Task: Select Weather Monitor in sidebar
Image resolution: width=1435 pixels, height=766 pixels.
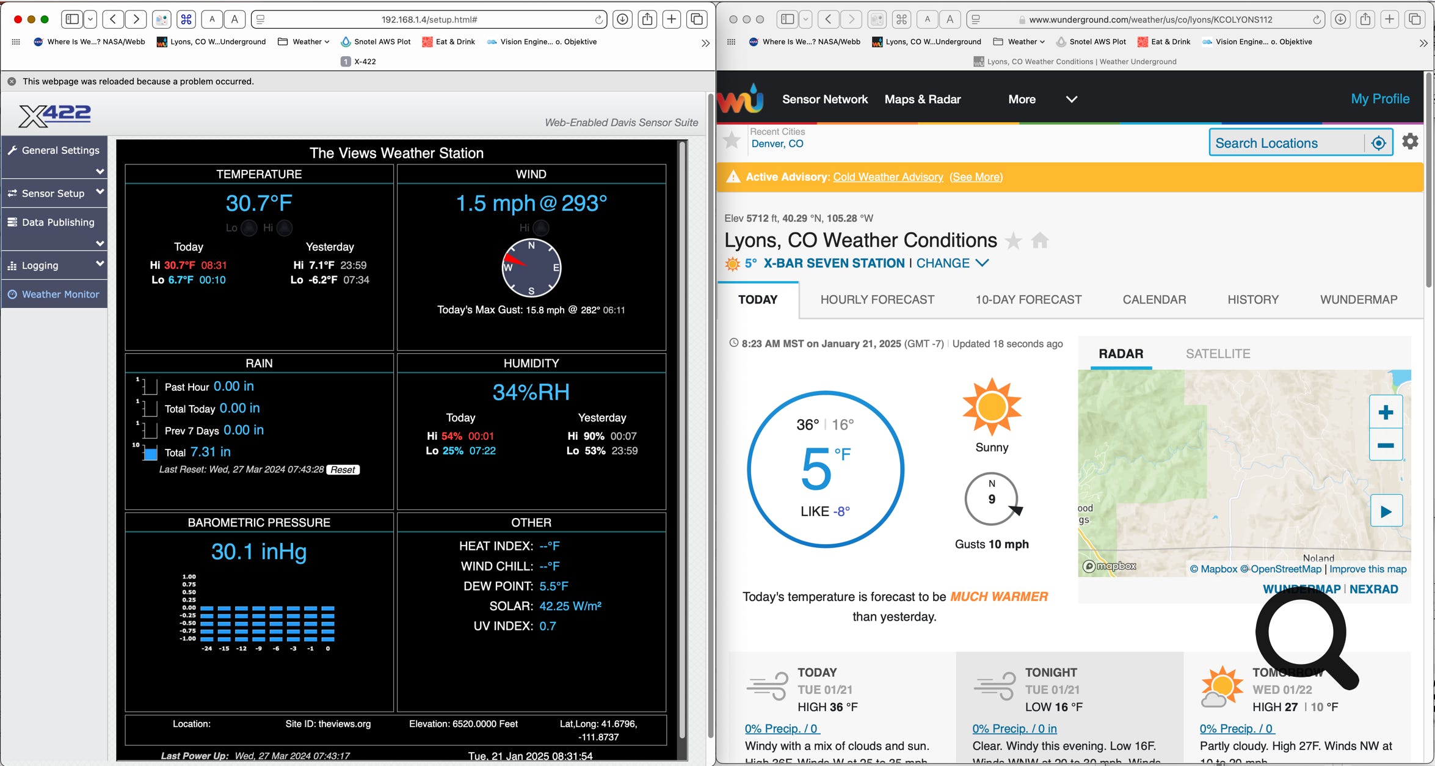Action: pos(54,294)
